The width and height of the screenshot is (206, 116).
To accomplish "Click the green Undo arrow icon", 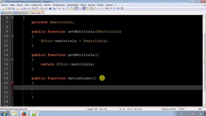I will 42,9.
